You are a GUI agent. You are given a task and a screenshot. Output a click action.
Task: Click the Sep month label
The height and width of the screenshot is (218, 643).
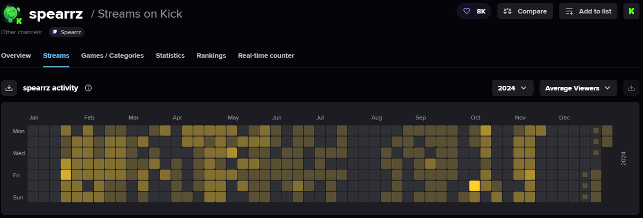point(421,117)
